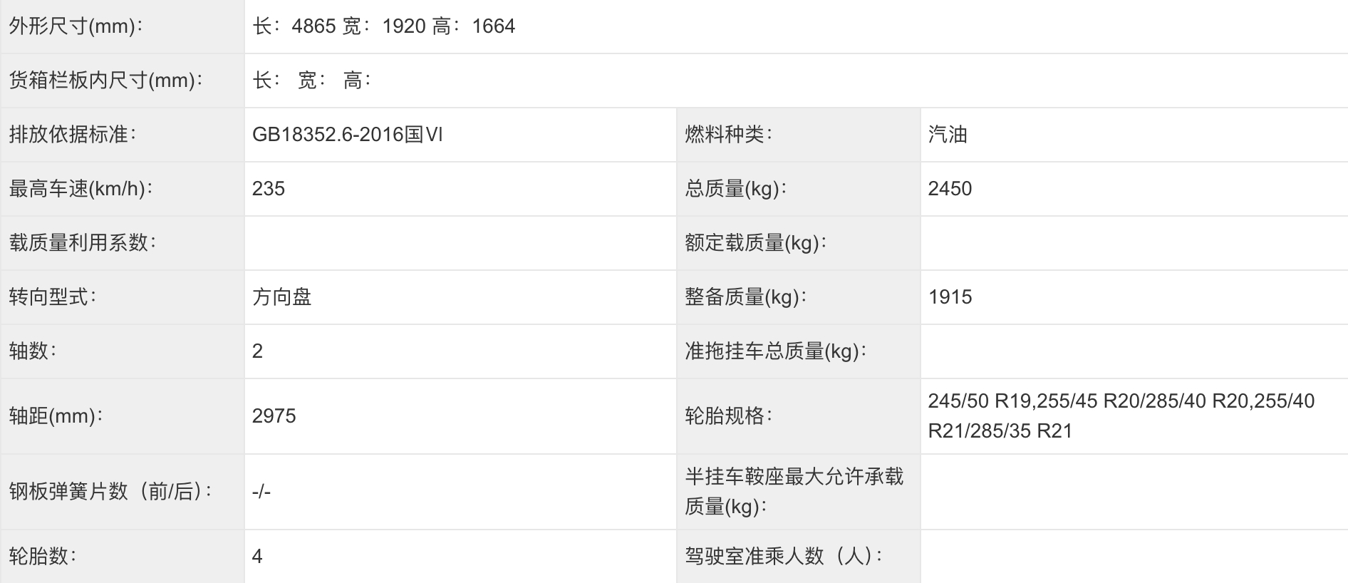This screenshot has height=583, width=1348.
Task: Click the 额定载质量(kg) label
Action: [x=756, y=243]
